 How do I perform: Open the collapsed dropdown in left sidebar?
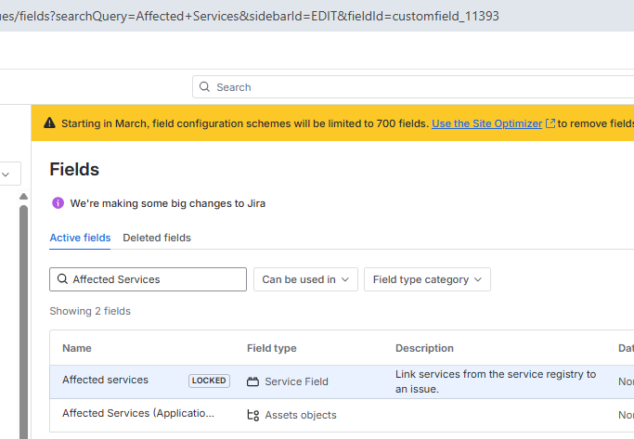tap(9, 174)
